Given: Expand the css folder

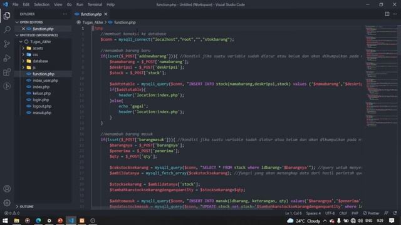Looking at the screenshot, I should click(x=43, y=54).
